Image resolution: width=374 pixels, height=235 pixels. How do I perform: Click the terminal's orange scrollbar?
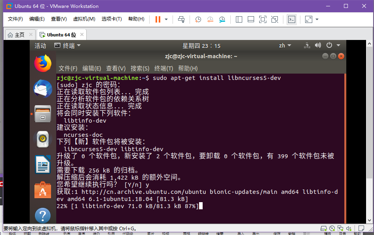click(x=345, y=148)
